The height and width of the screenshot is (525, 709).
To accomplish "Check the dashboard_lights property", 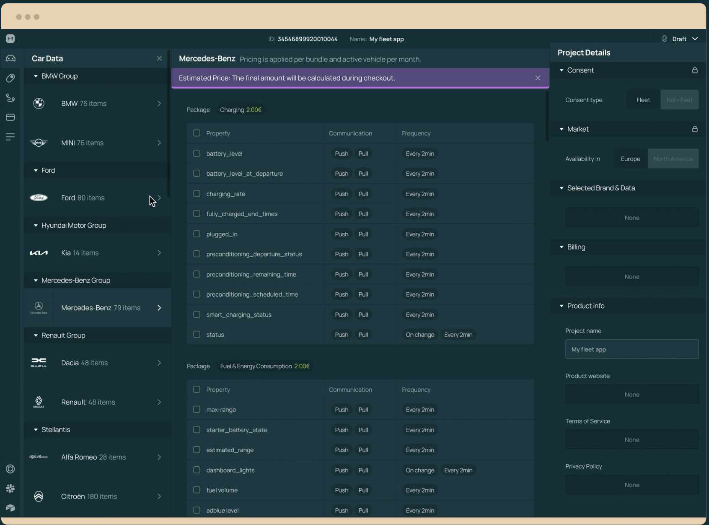I will tap(197, 470).
